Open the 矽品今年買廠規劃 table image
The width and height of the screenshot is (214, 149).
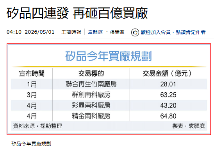109,89
